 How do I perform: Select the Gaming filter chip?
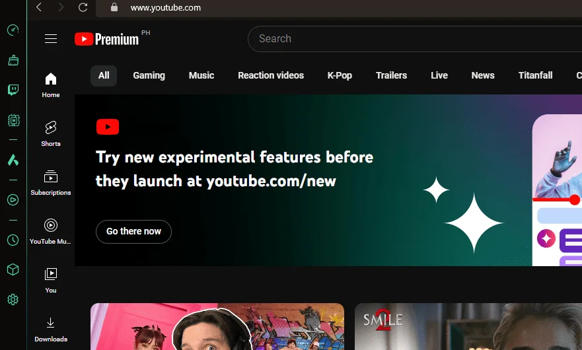(149, 76)
